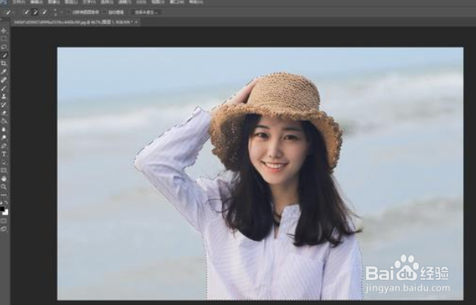
Task: Open the 滤镜 (Filter) menu
Action: point(124,2)
